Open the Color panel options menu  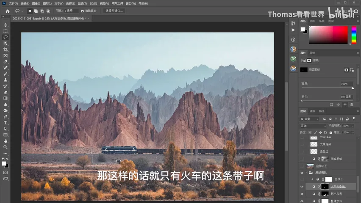point(358,21)
